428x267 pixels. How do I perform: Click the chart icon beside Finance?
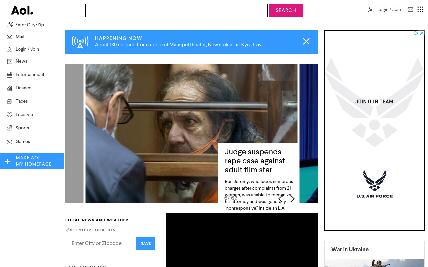pos(9,88)
